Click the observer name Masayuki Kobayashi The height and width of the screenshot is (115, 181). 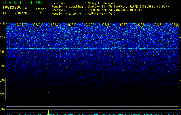click(x=103, y=3)
